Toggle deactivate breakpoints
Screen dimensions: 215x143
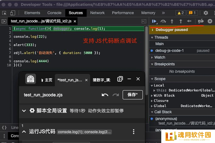click(200, 21)
